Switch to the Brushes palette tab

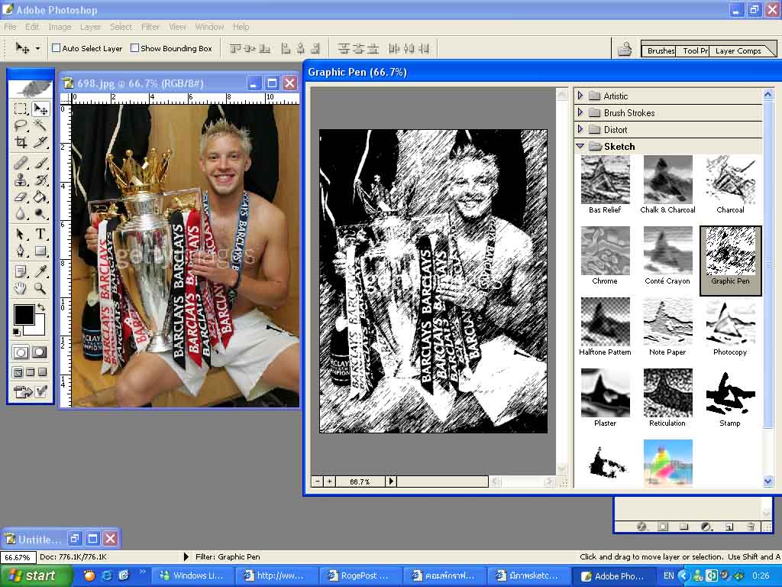point(661,50)
